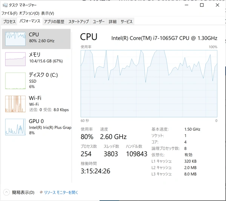Screen dimensions: 226x201
Task: Select the CPU usage mini graph thumbnail
Action: click(15, 39)
